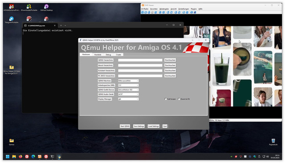Click the Windows Start button
Image resolution: width=285 pixels, height=163 pixels.
click(x=8, y=156)
